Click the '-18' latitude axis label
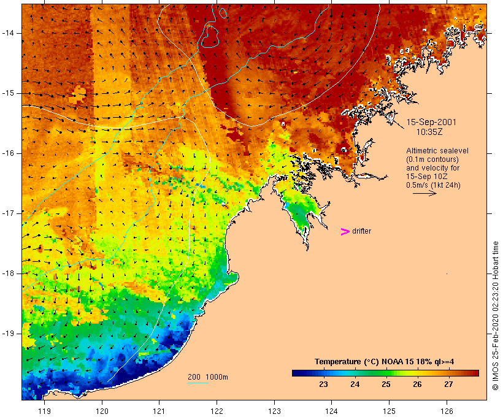 [8, 274]
